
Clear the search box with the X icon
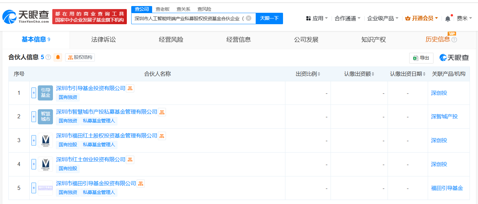(249, 18)
